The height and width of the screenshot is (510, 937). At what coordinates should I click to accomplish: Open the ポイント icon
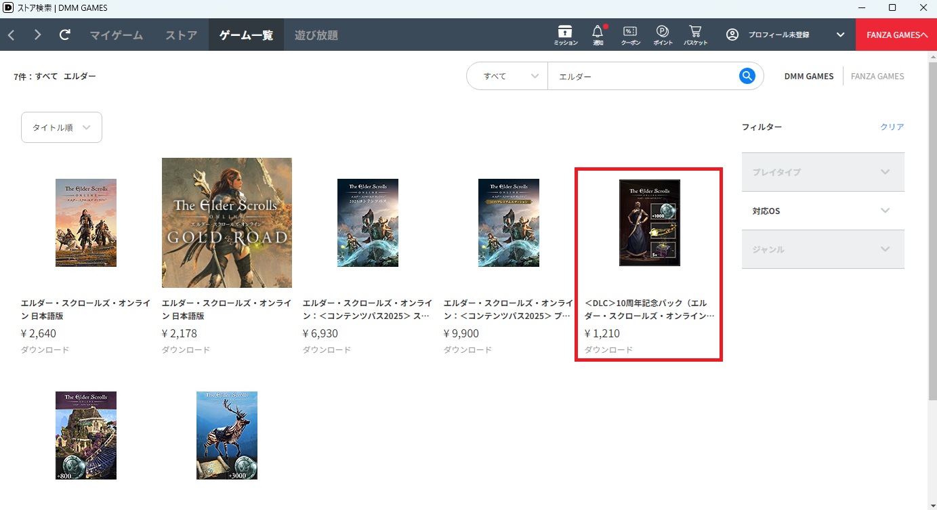point(663,35)
